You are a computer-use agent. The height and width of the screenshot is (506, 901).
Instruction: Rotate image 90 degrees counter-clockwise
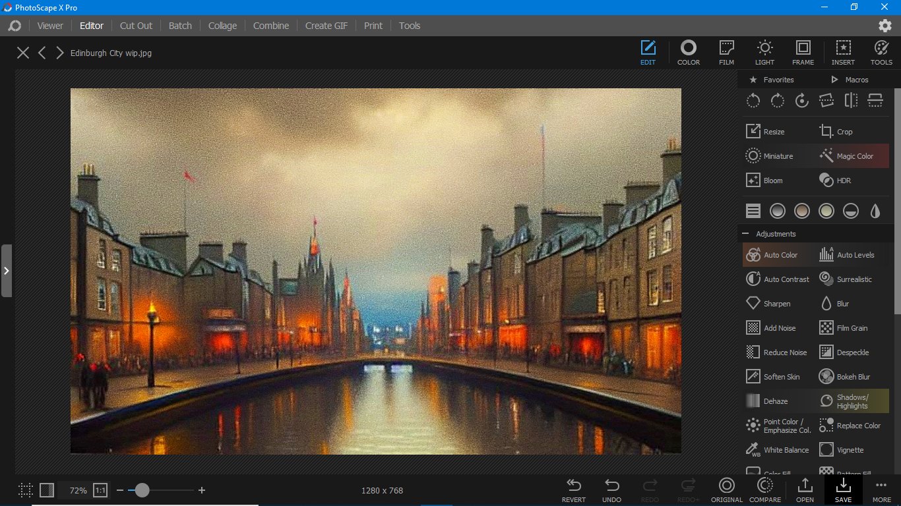tap(753, 101)
